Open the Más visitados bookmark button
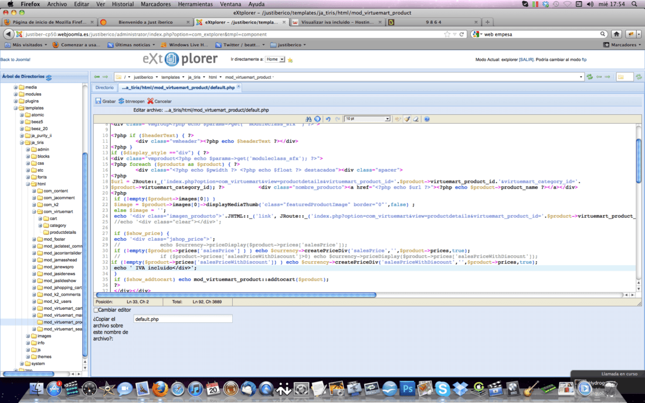 click(x=26, y=45)
